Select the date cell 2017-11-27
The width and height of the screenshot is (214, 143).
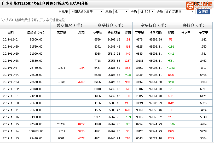pos(11,68)
